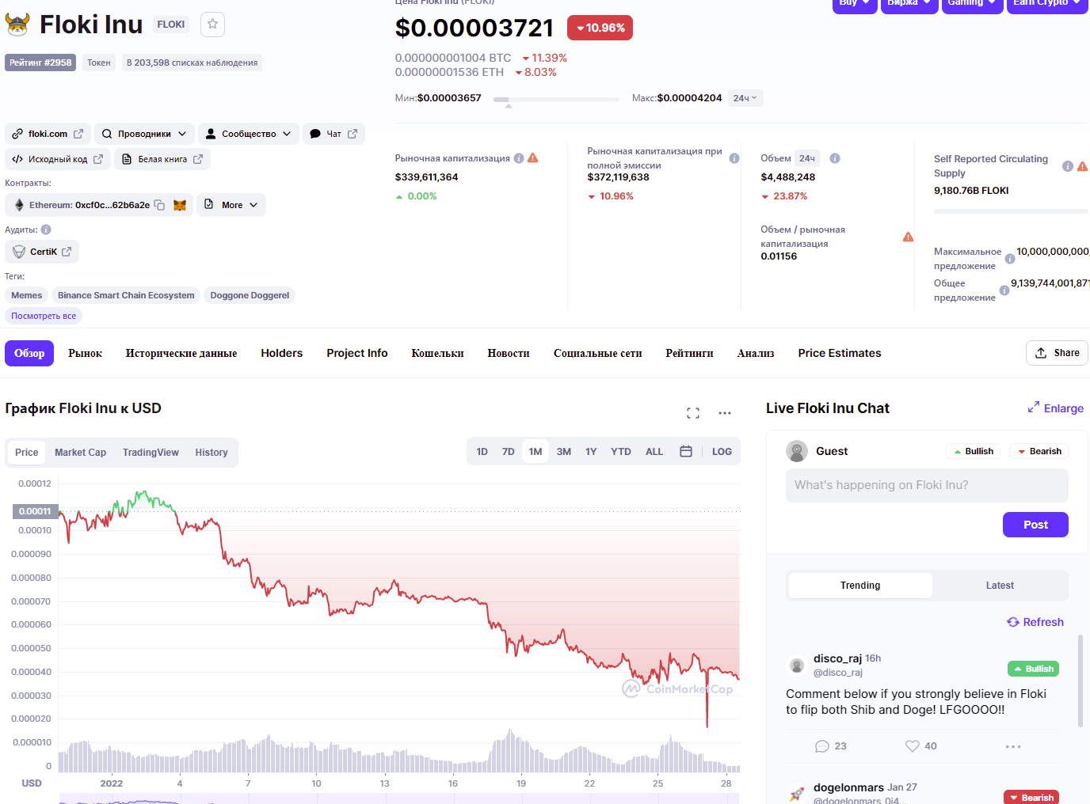The height and width of the screenshot is (804, 1090).
Task: Open the Project Info tab
Action: point(357,353)
